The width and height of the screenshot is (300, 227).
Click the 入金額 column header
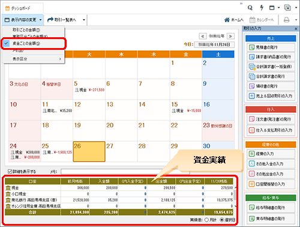[x=104, y=181]
